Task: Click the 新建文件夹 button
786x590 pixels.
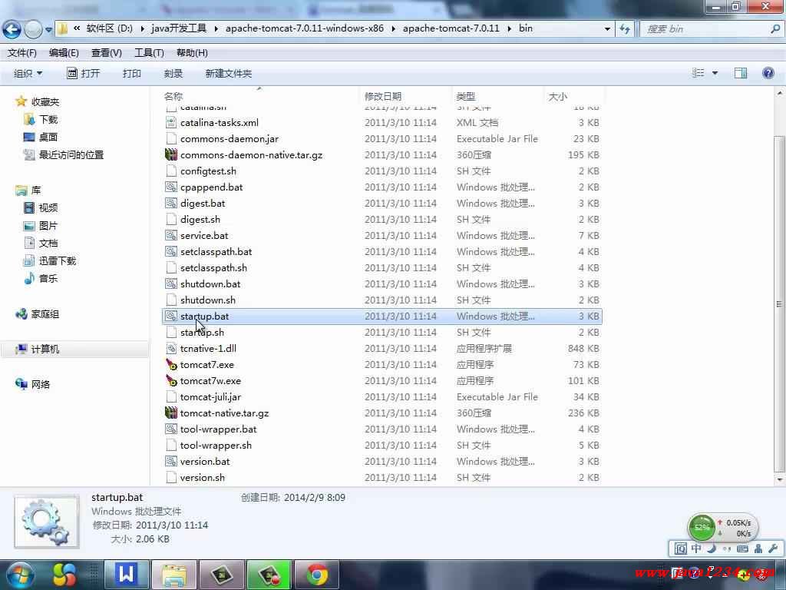Action: click(x=228, y=74)
